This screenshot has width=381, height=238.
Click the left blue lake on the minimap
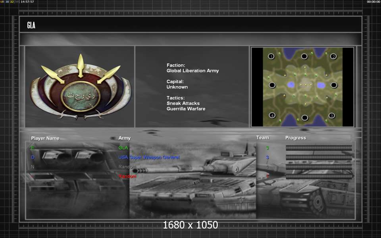point(291,85)
